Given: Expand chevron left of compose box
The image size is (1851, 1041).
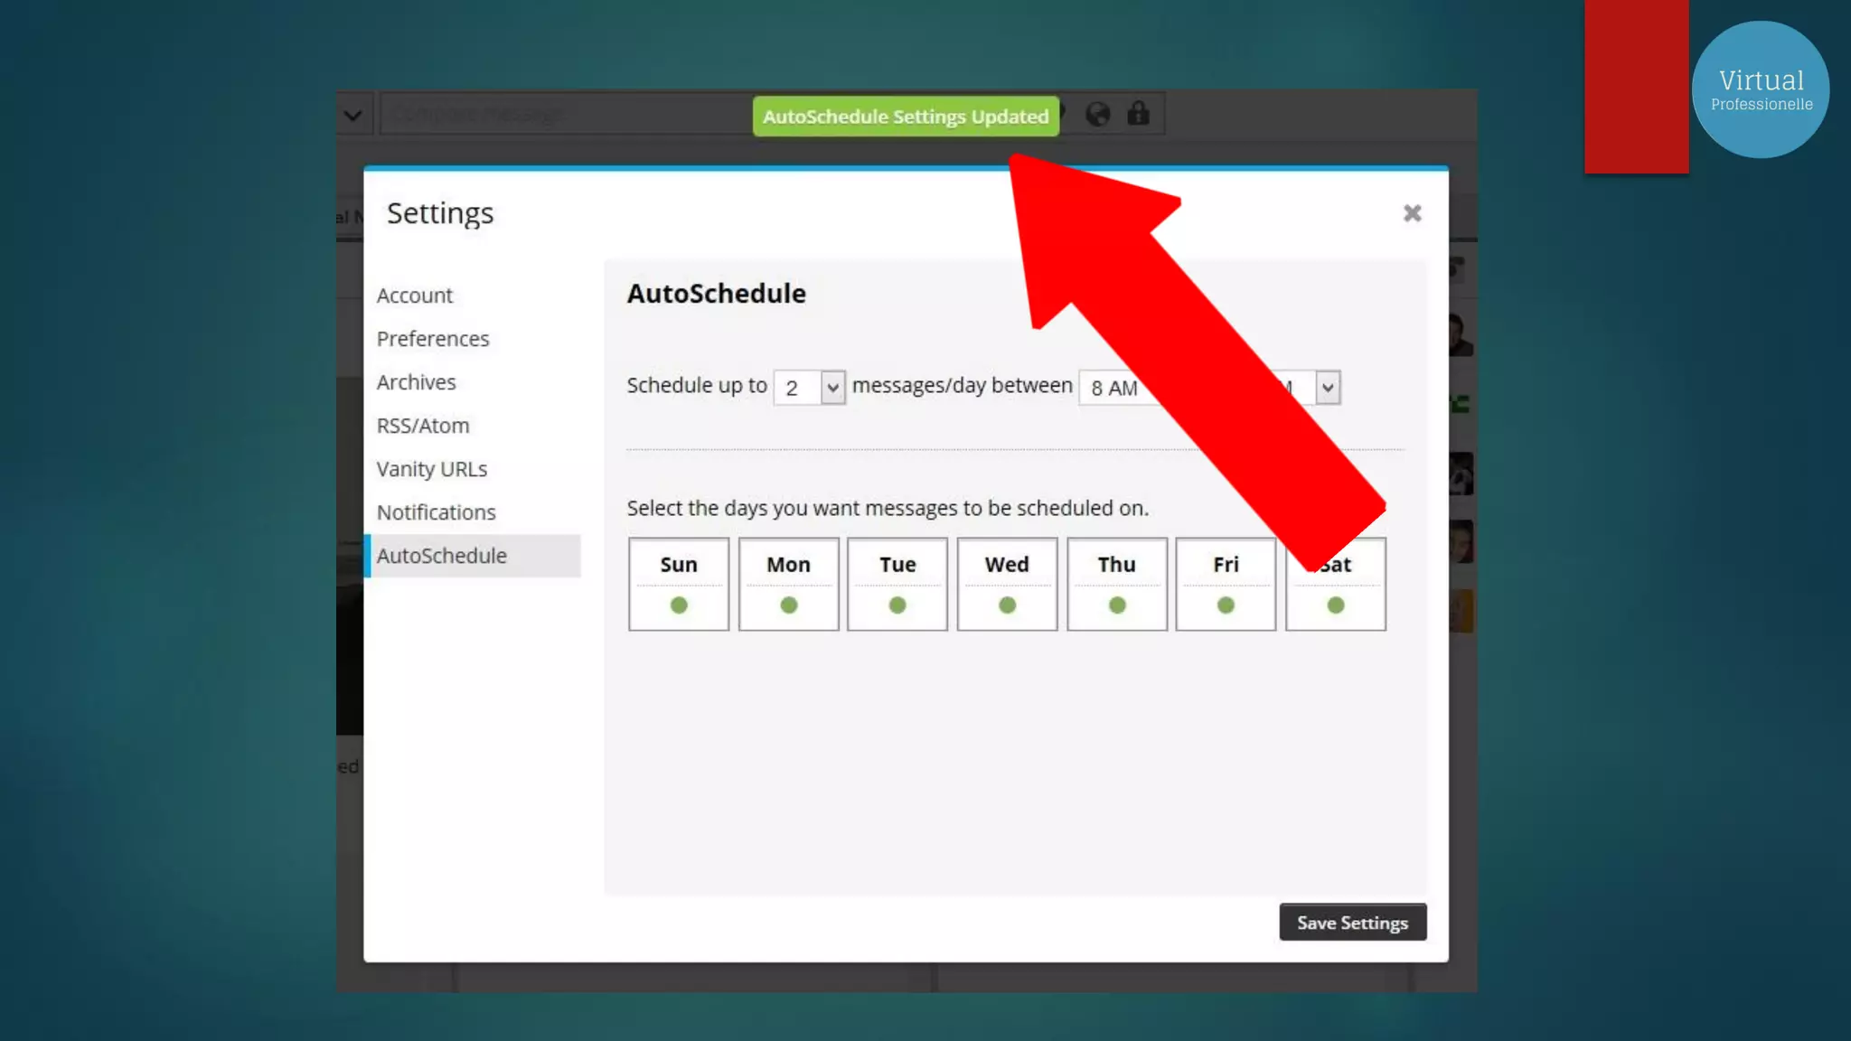Looking at the screenshot, I should click(353, 115).
